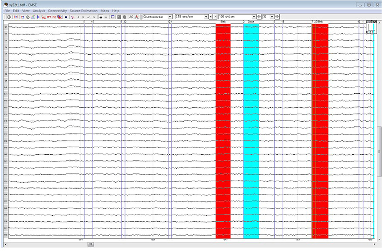Click the red star spike icon
382x251 pixels.
click(137, 17)
